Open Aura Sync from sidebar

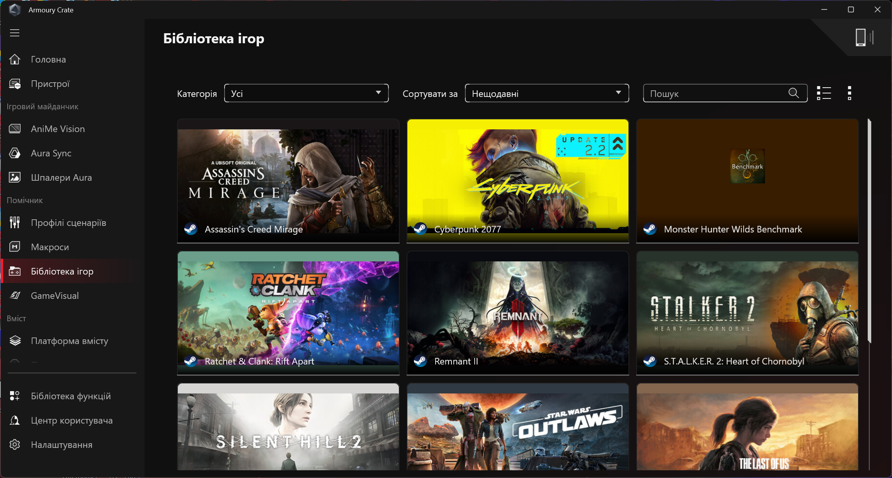[51, 153]
